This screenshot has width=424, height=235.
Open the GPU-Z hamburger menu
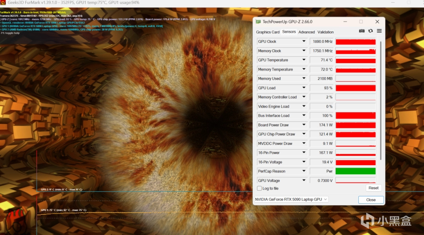[379, 31]
